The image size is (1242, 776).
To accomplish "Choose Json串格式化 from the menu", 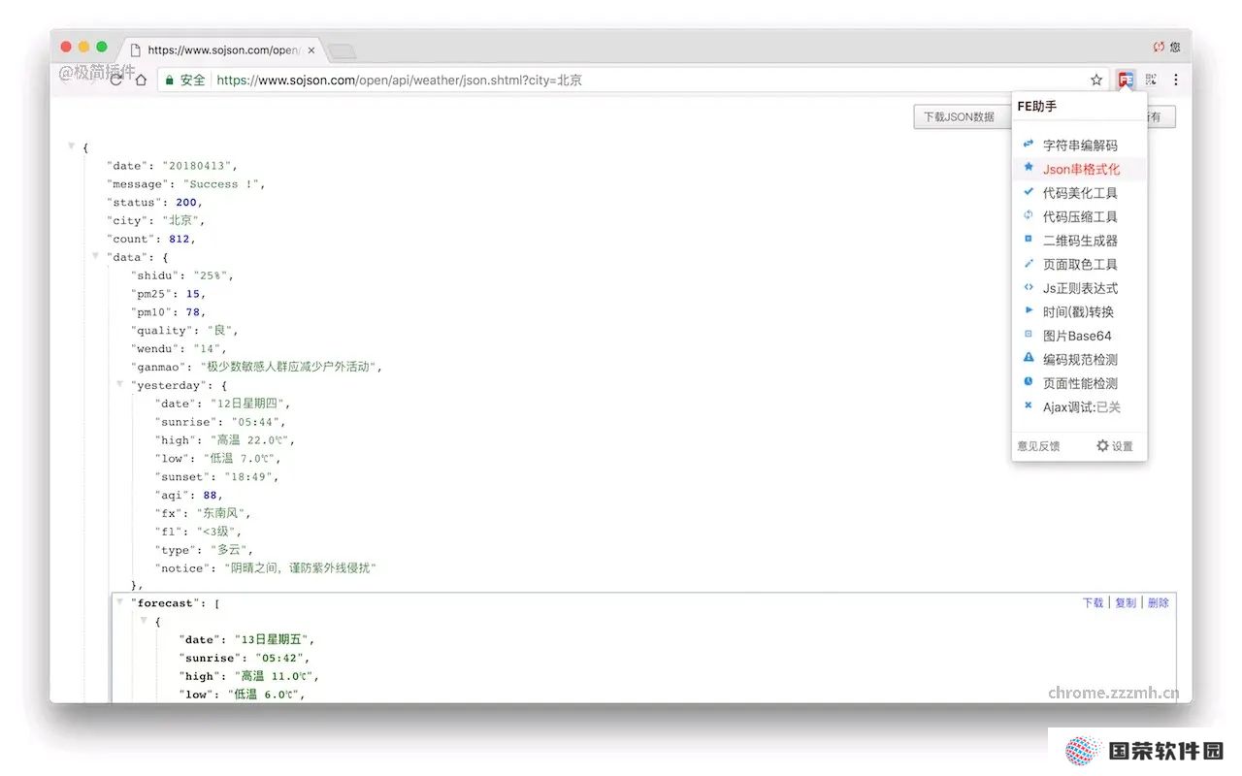I will click(1079, 169).
